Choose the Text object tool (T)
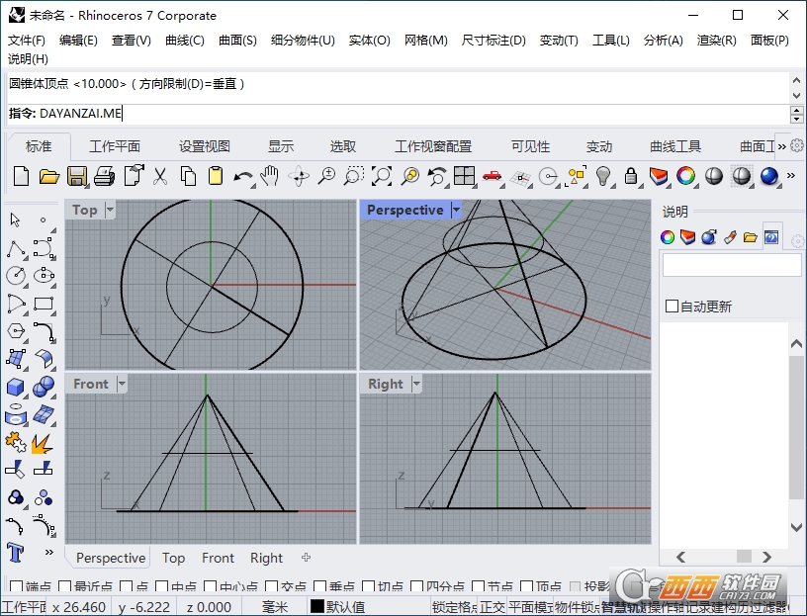The height and width of the screenshot is (616, 807). [16, 554]
